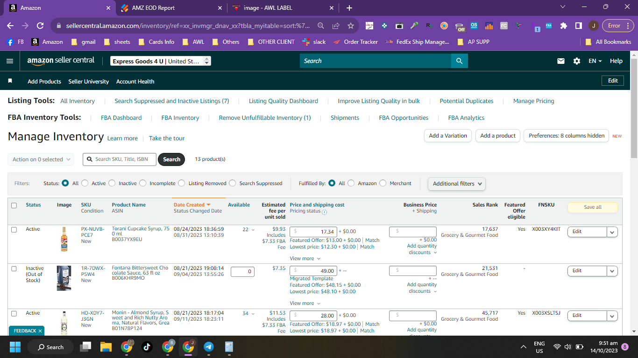Filter by Fulfilled By Amazon
Viewport: 638px width, 358px height.
point(351,183)
